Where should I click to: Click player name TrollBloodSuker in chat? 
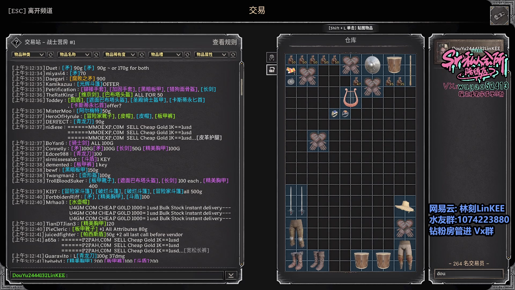(65, 181)
